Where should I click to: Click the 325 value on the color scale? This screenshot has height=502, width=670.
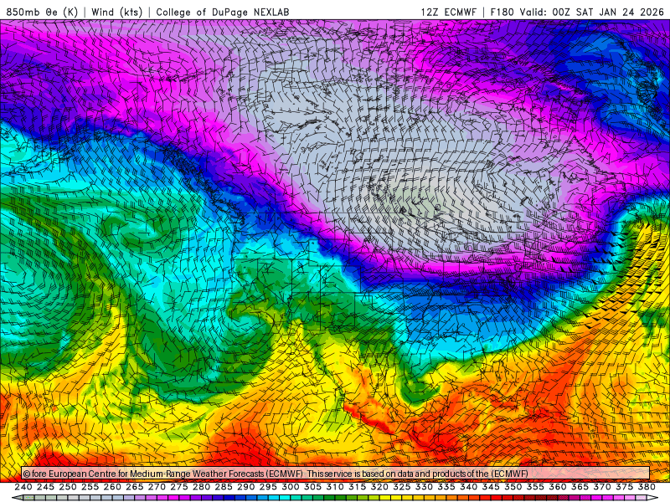tap(402, 487)
